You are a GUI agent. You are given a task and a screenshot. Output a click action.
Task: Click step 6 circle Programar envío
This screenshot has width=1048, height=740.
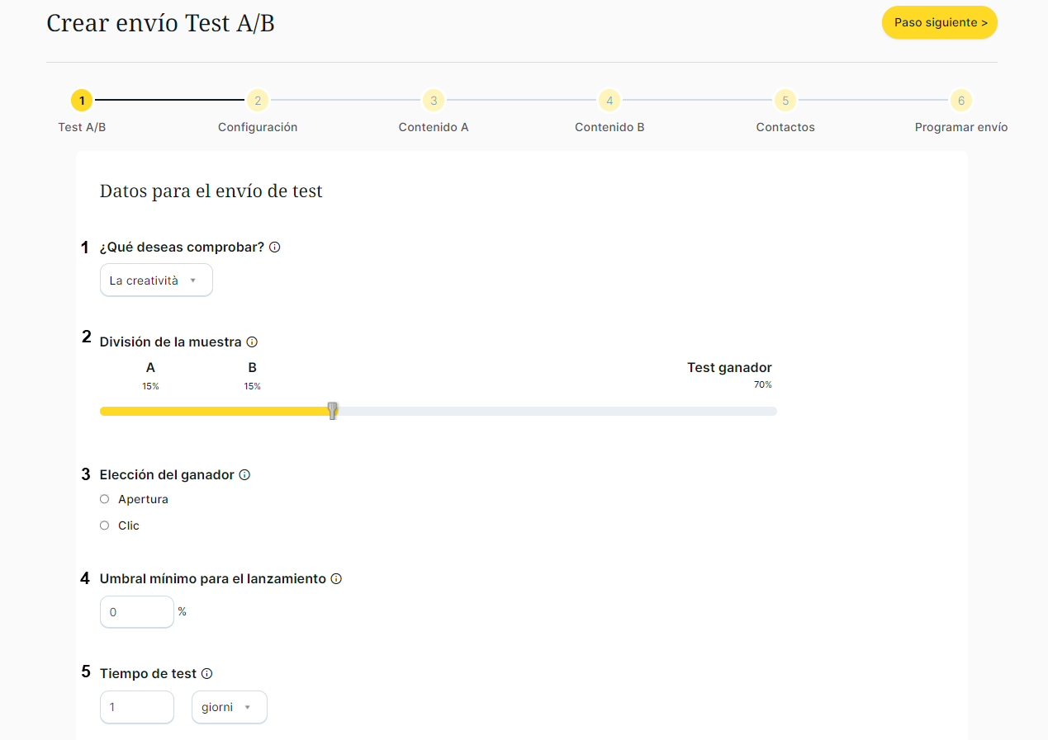coord(960,101)
